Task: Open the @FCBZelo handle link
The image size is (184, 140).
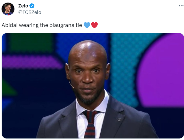Action: click(30, 12)
